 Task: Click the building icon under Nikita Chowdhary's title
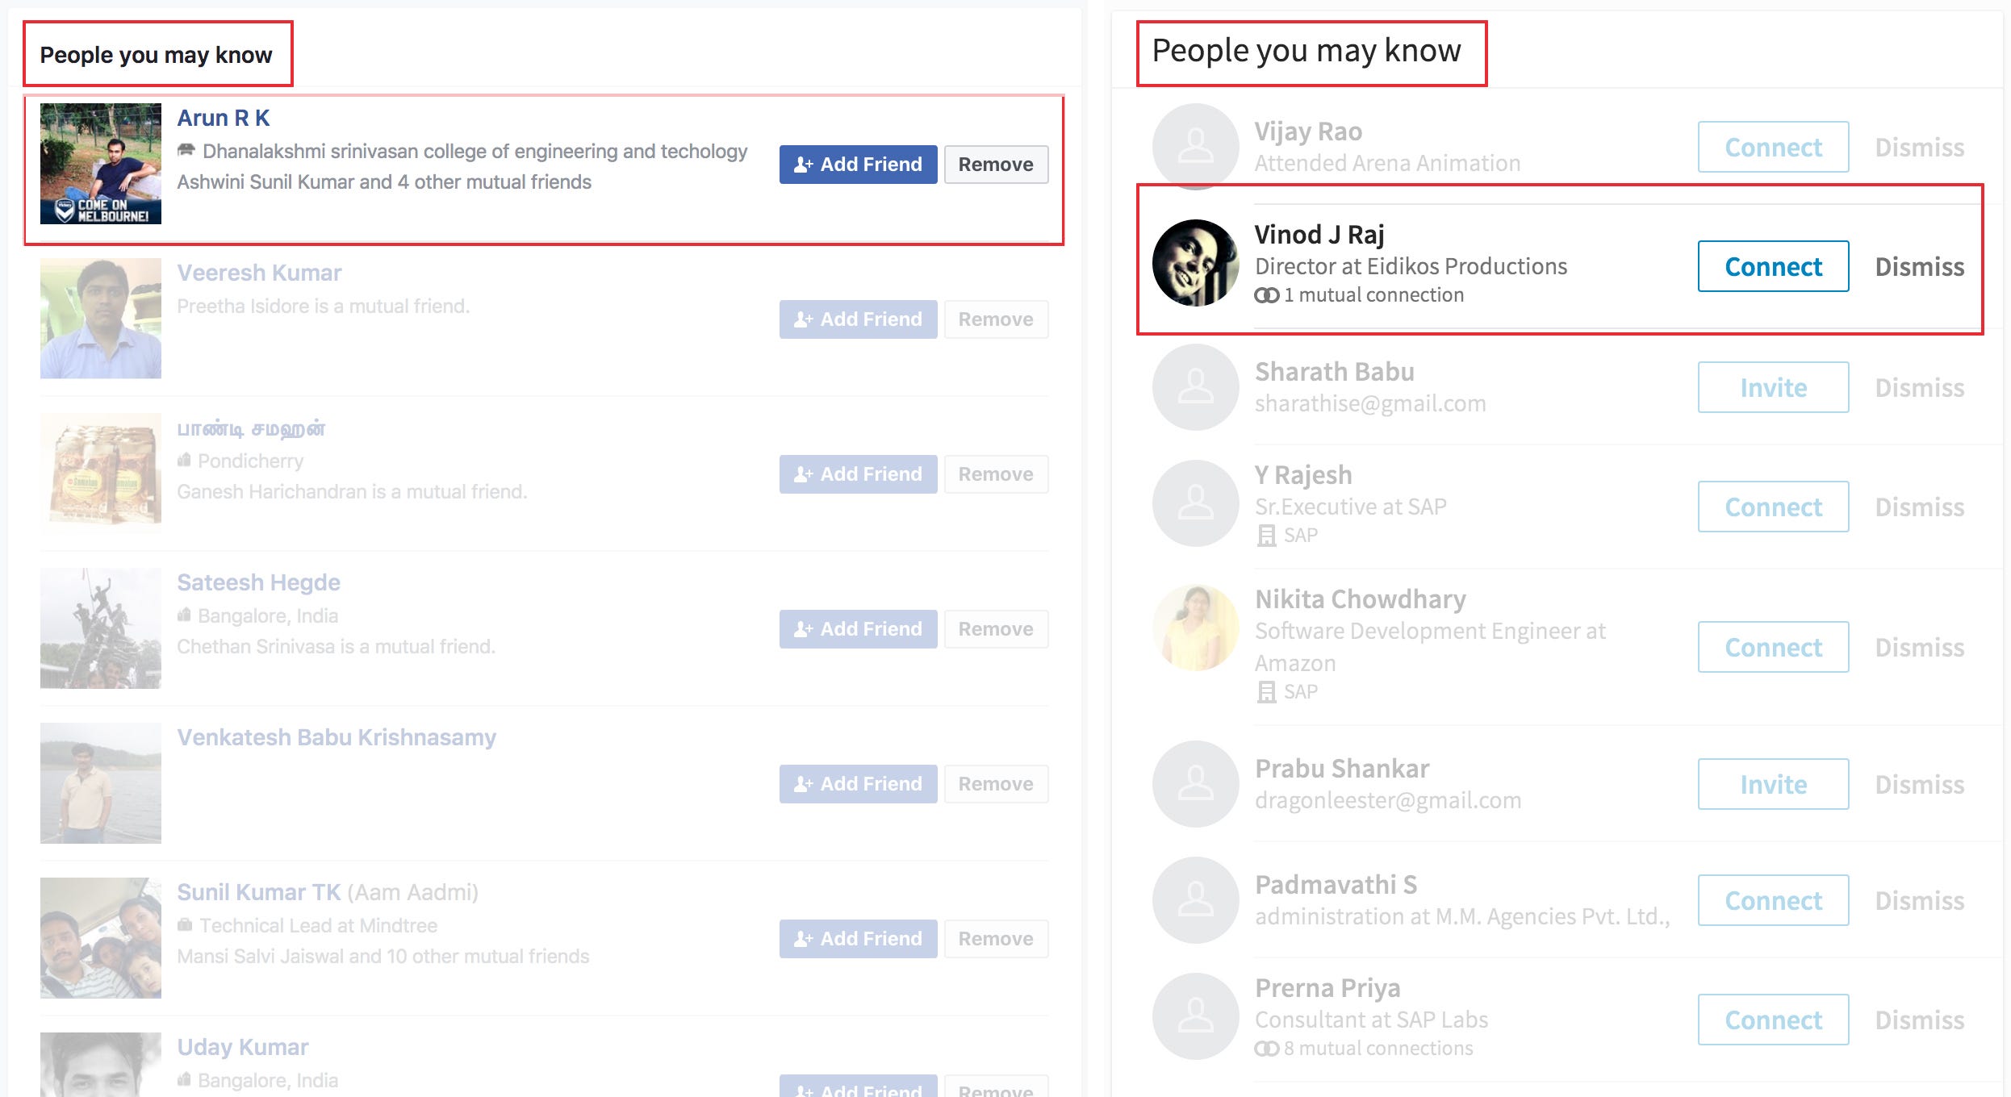pyautogui.click(x=1267, y=691)
